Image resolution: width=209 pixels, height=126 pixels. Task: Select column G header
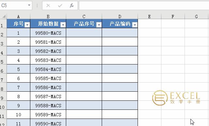point(196,17)
